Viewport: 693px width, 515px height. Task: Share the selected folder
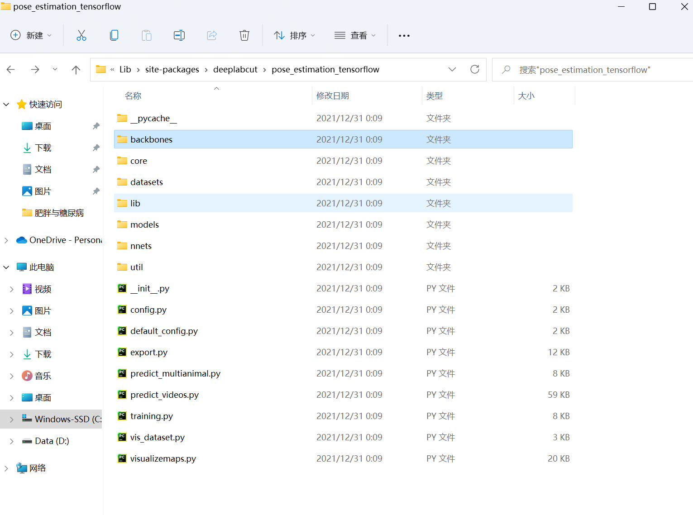[211, 35]
